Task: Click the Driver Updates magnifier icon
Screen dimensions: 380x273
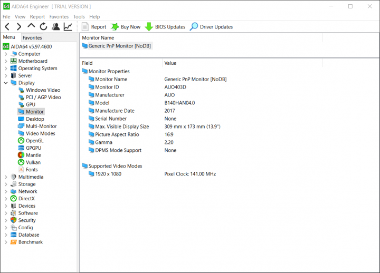Action: [194, 27]
